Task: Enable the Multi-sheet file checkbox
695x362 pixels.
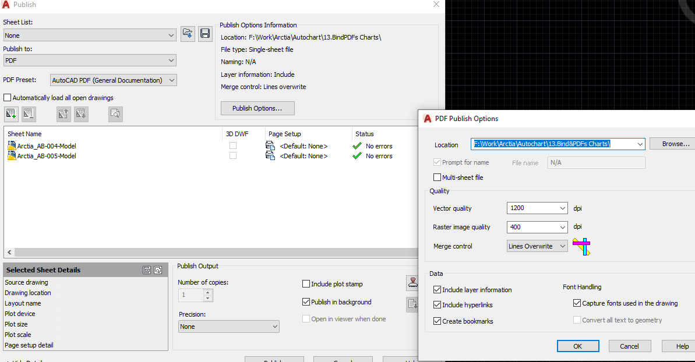Action: coord(437,178)
